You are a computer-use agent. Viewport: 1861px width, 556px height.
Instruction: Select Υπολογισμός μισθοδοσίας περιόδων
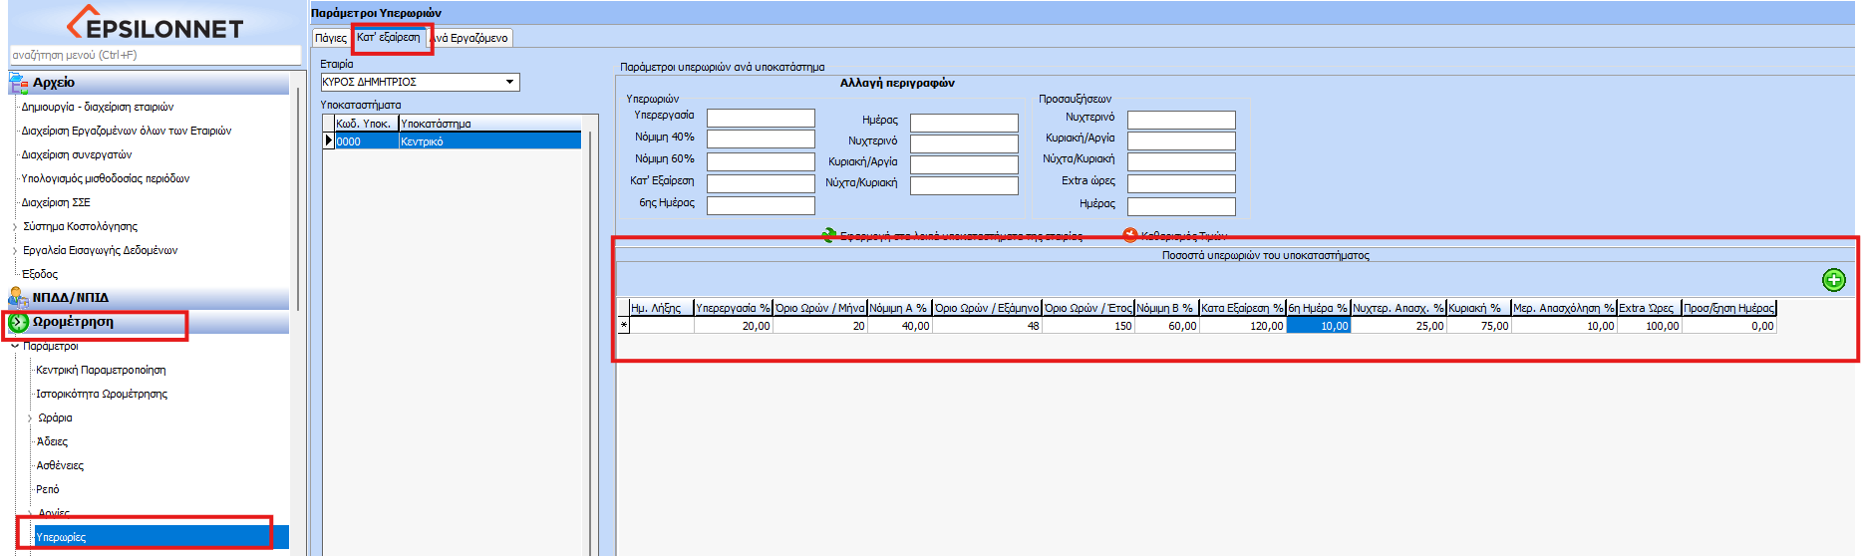tap(106, 178)
